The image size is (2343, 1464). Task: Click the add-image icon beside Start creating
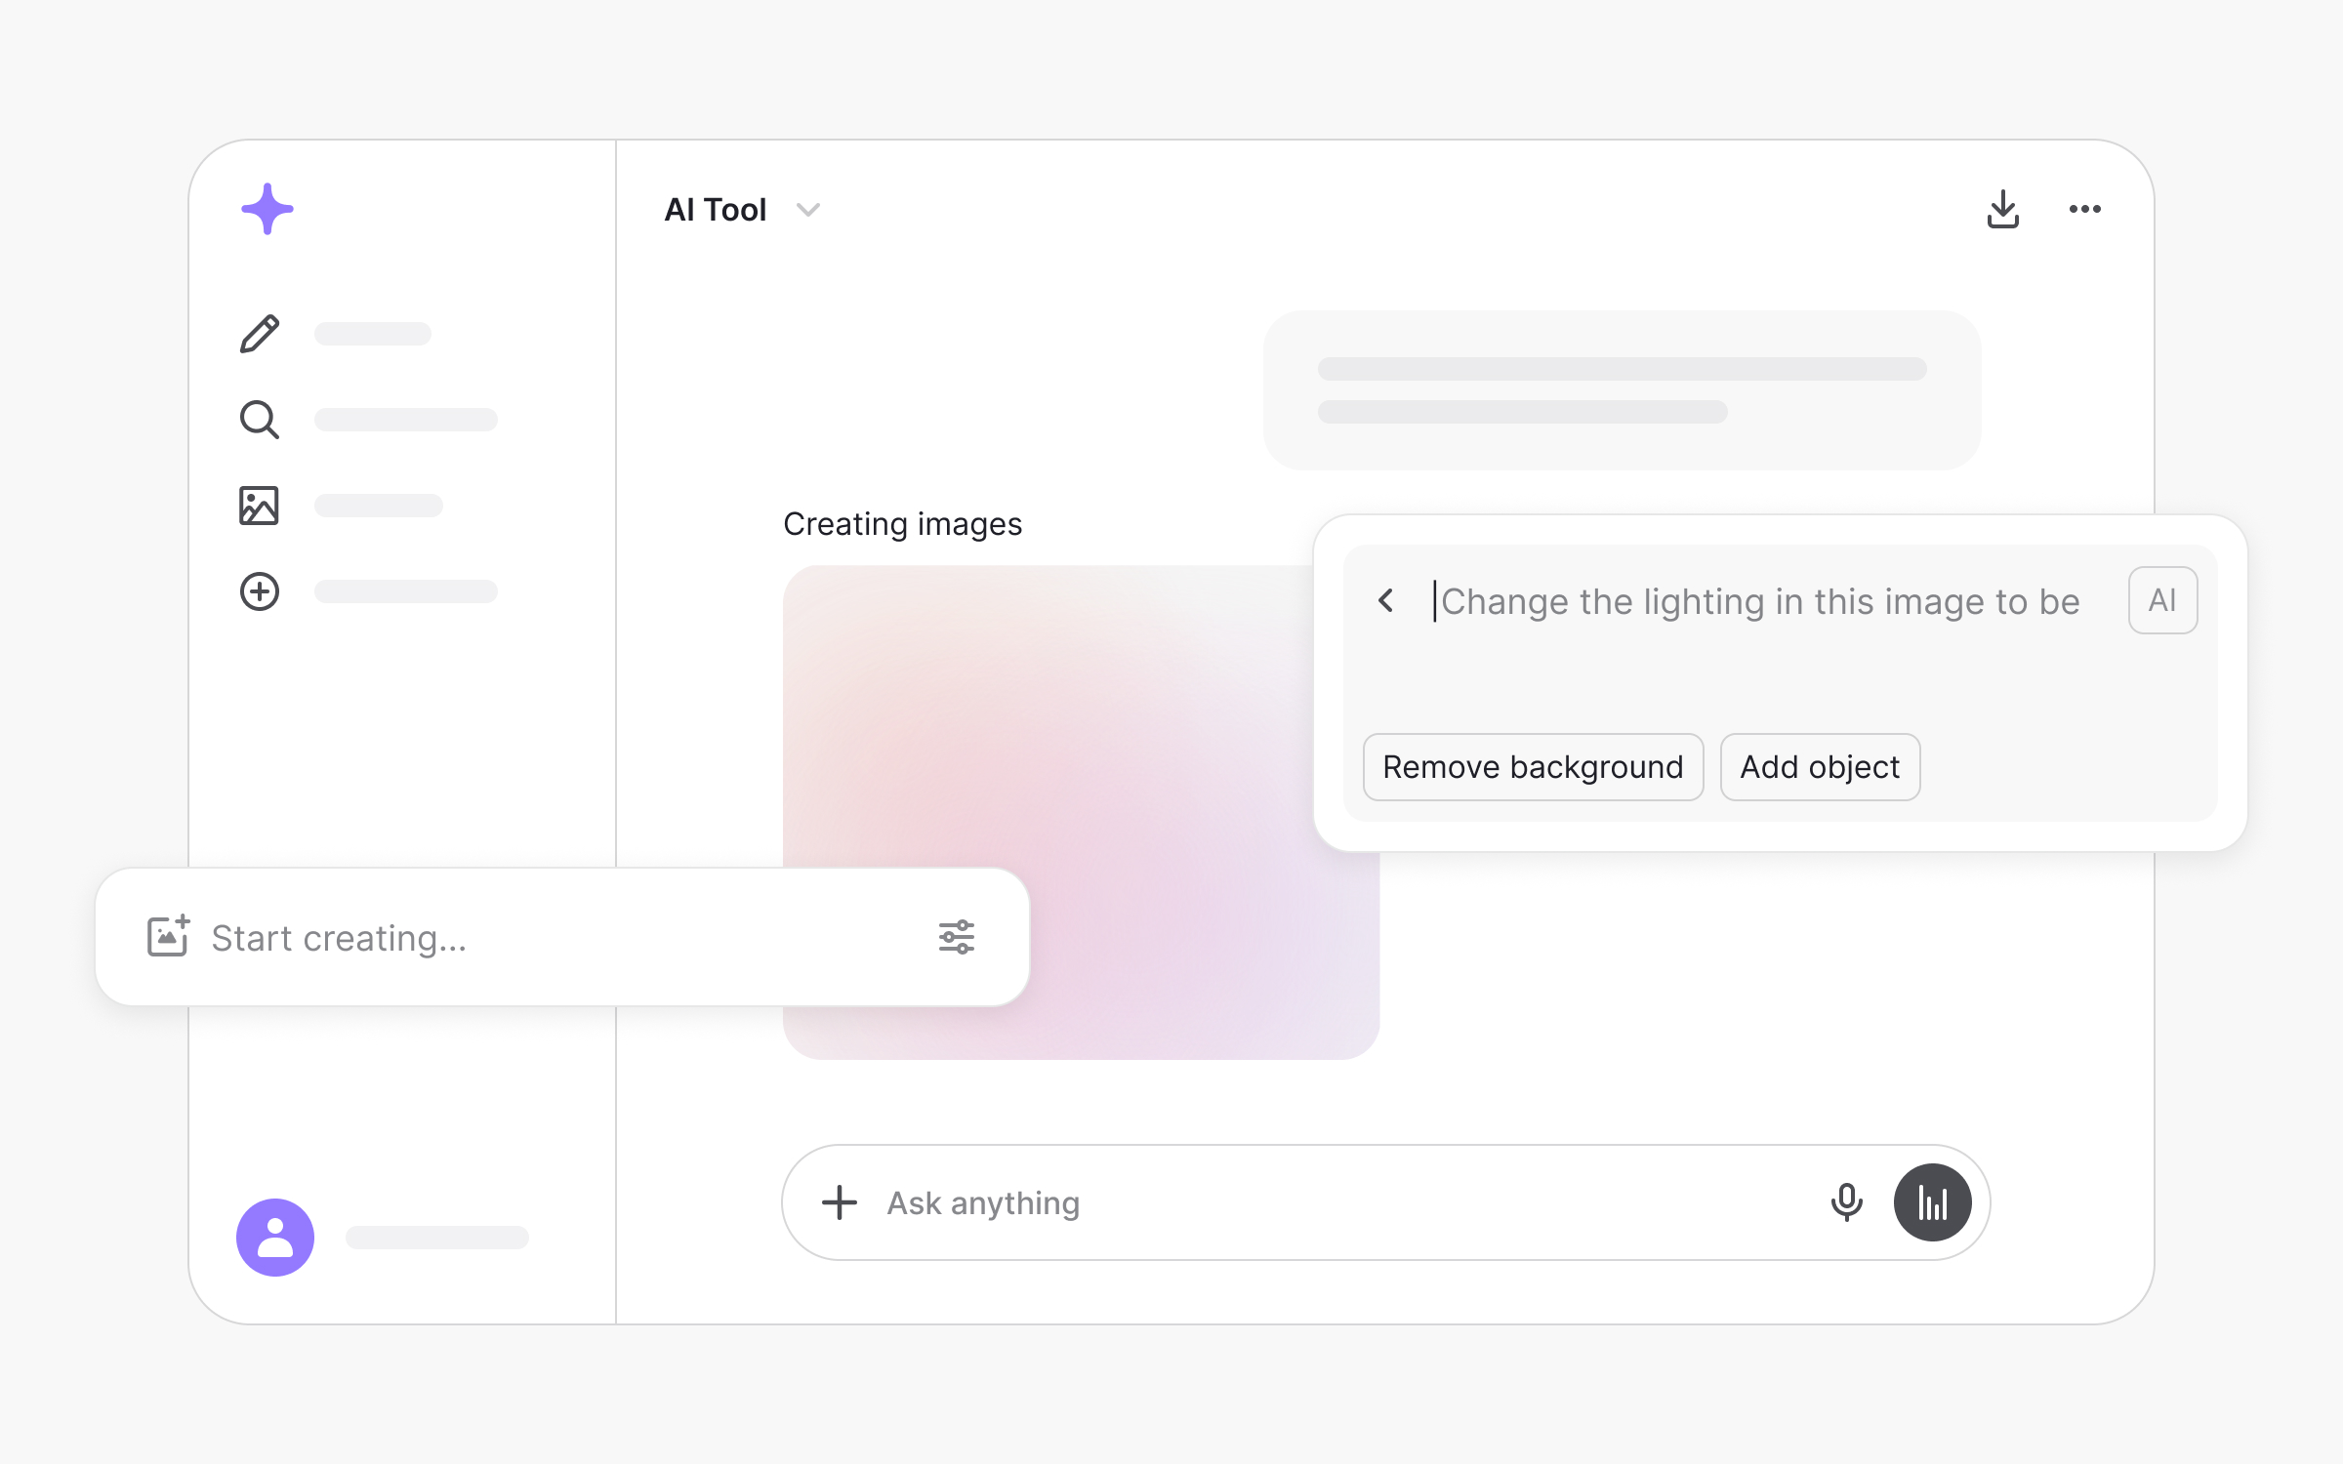[x=168, y=937]
